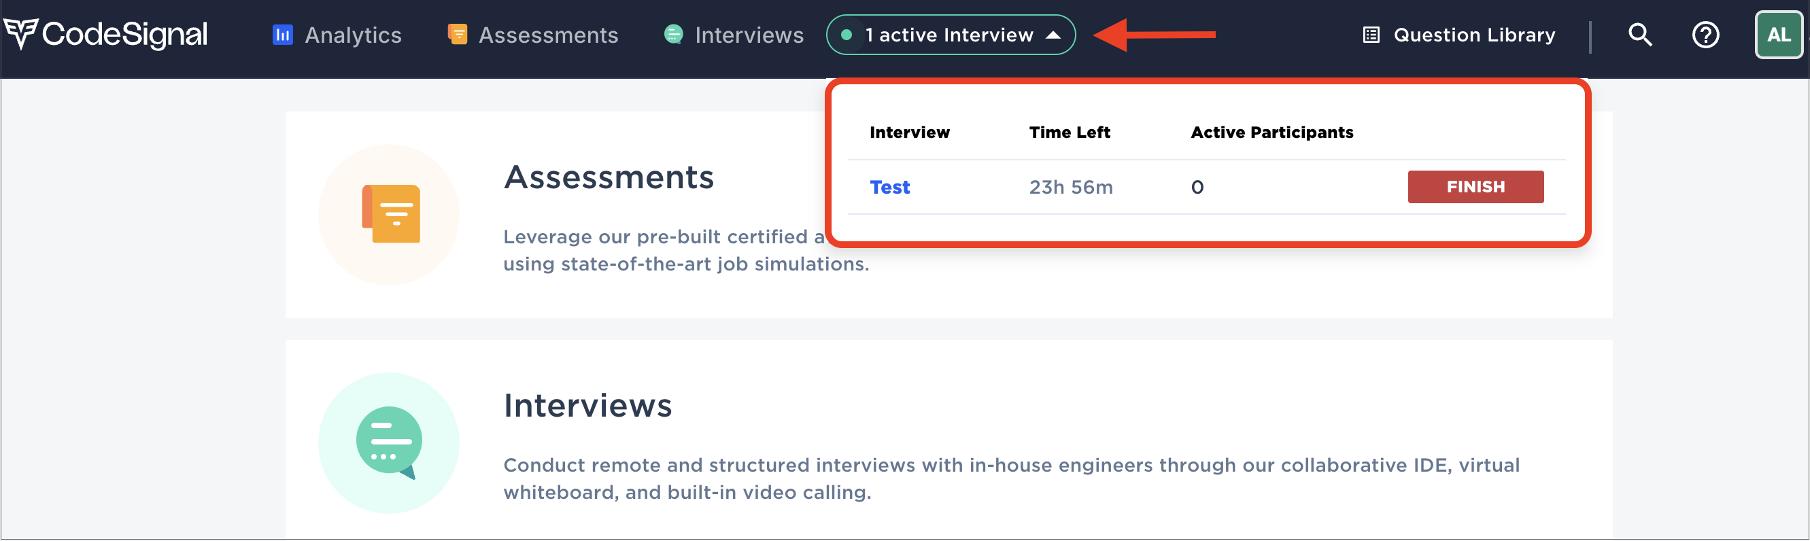This screenshot has height=541, width=1810.
Task: Collapse the 1 active Interview dropdown
Action: (x=951, y=35)
